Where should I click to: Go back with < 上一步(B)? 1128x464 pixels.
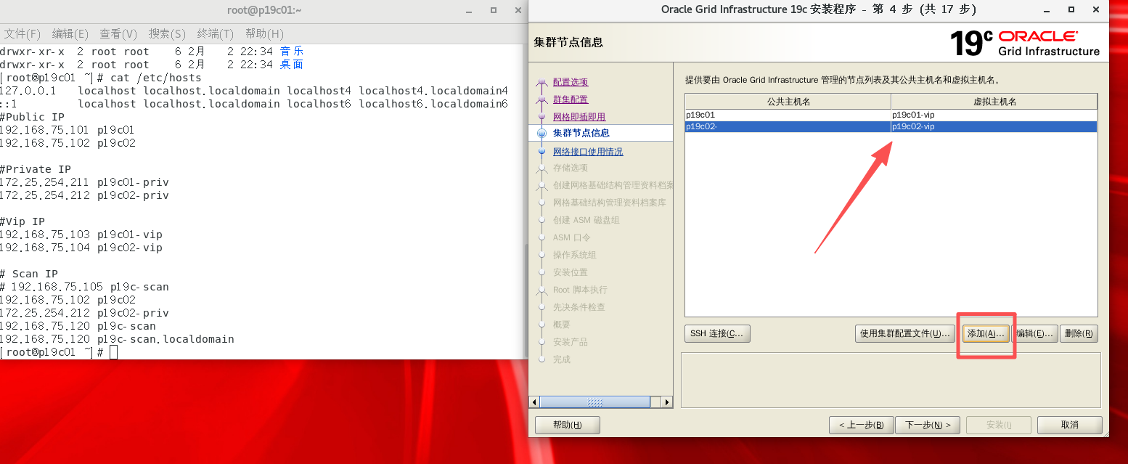[861, 425]
